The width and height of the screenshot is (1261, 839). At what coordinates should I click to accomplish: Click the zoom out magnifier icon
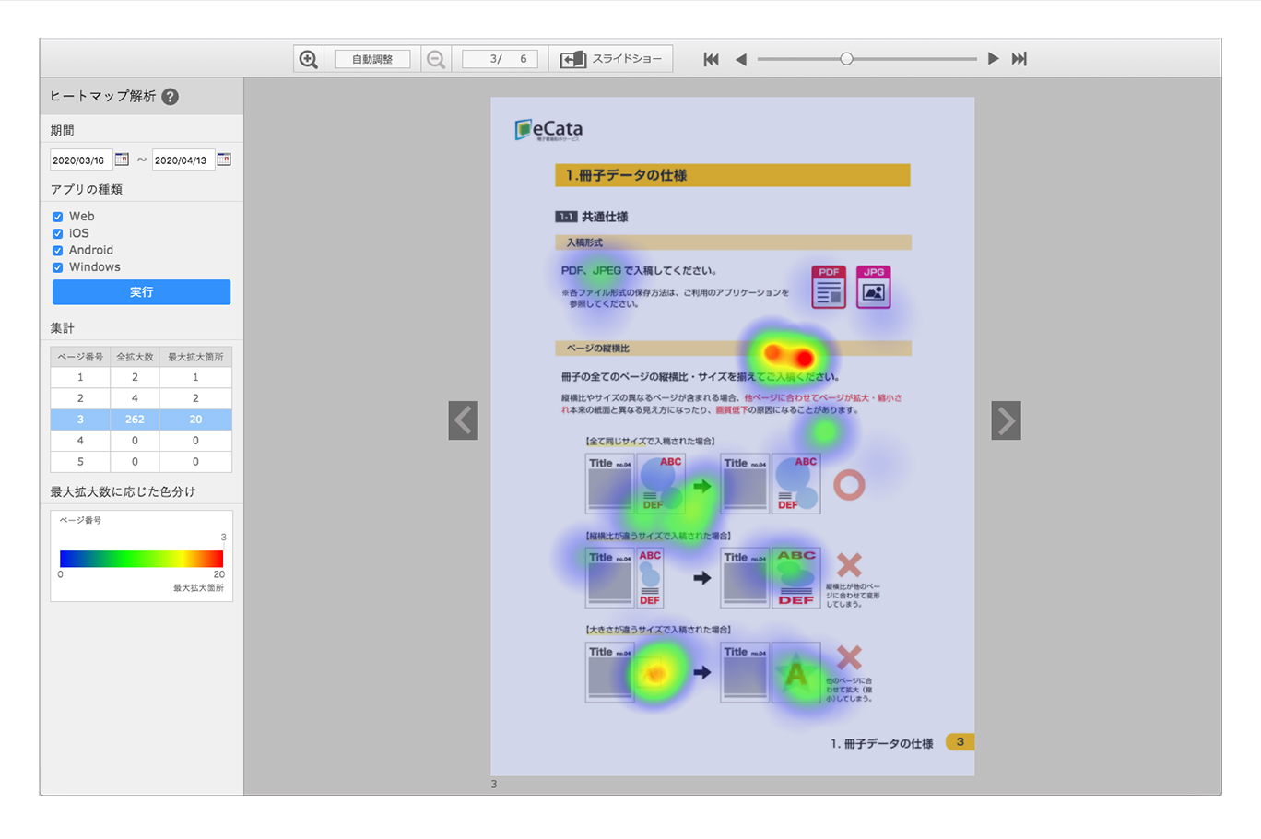click(x=436, y=59)
